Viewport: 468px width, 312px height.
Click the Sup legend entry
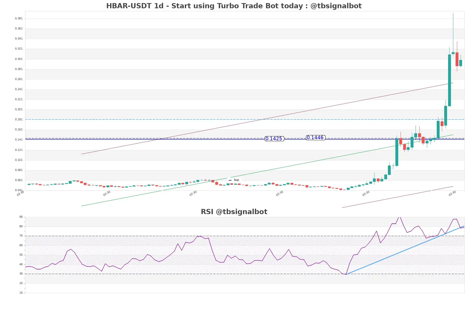pyautogui.click(x=234, y=180)
